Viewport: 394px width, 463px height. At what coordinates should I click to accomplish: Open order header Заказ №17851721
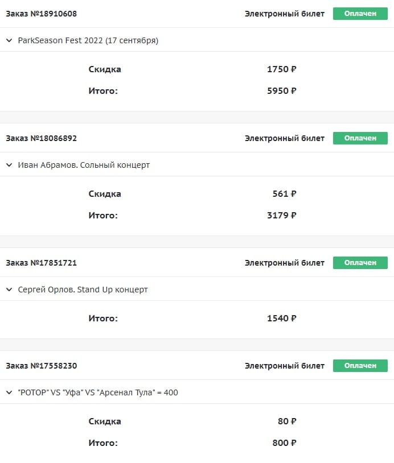tap(42, 263)
